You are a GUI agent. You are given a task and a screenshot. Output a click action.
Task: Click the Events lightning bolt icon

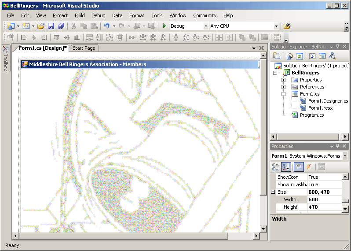309,167
